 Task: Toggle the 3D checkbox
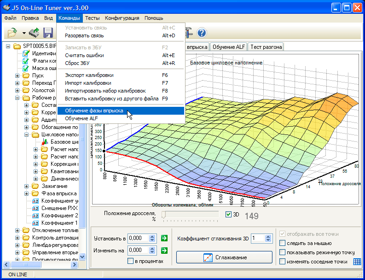[229, 214]
